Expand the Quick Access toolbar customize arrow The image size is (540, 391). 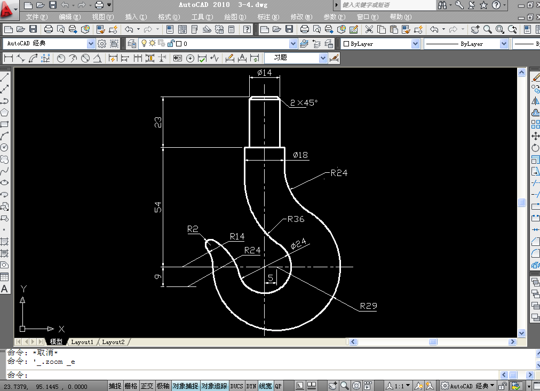pyautogui.click(x=109, y=5)
